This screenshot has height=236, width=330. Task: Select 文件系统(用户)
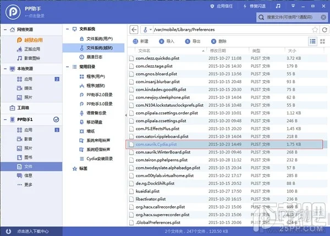click(x=96, y=39)
